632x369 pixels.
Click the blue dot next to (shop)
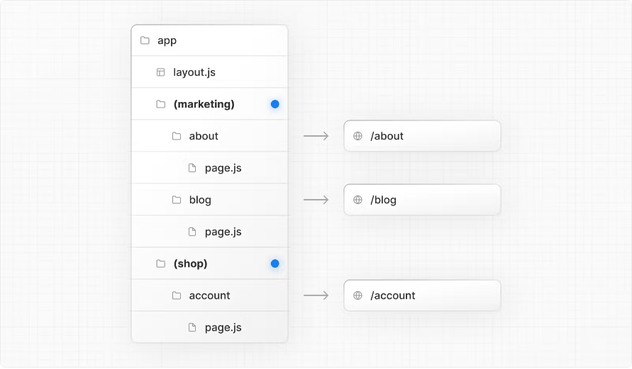(x=275, y=263)
